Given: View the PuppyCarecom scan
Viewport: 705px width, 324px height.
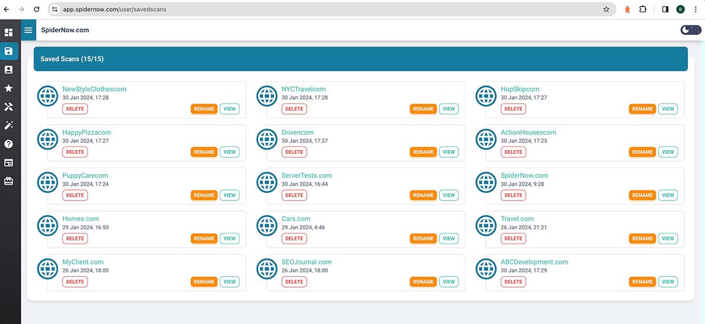Looking at the screenshot, I should pyautogui.click(x=230, y=195).
